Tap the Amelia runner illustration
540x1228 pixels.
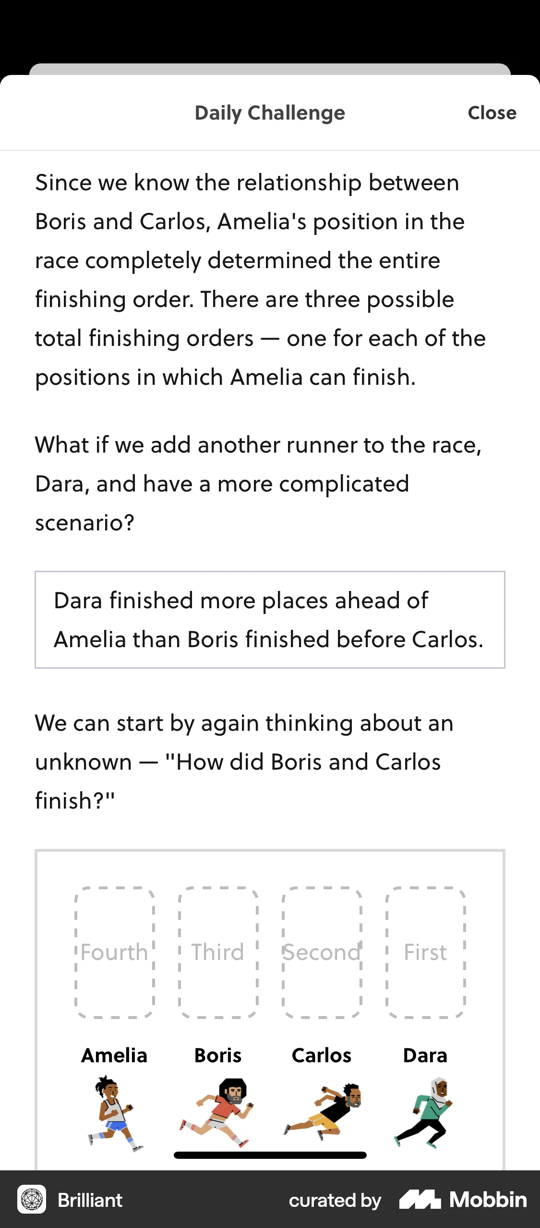tap(114, 1113)
